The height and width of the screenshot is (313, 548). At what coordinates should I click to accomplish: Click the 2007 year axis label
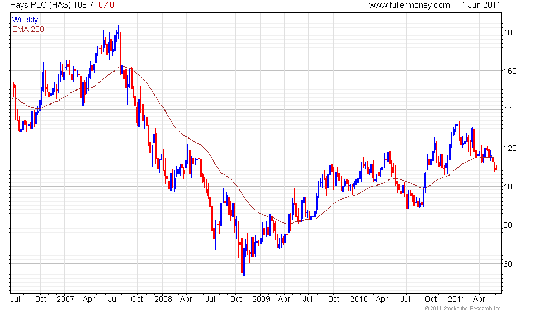coord(65,300)
